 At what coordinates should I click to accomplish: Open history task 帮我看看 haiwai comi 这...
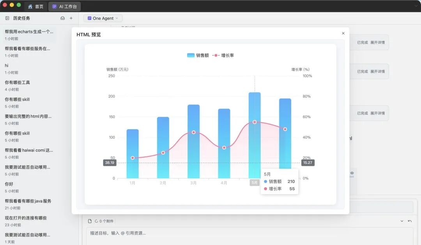coord(29,153)
